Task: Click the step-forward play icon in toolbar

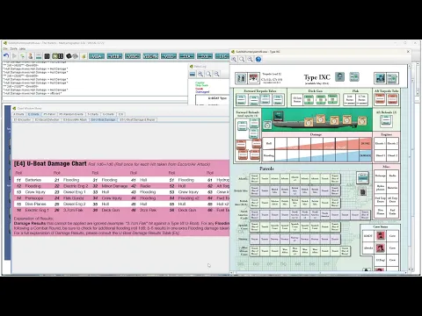Action: click(14, 56)
